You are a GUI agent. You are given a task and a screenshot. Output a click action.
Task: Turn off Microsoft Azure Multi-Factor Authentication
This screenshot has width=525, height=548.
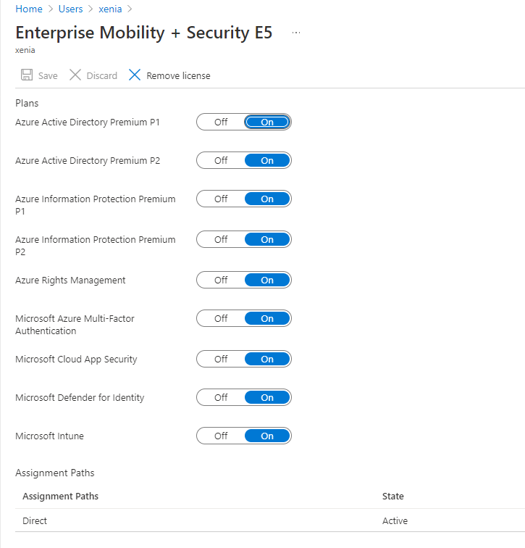click(221, 318)
